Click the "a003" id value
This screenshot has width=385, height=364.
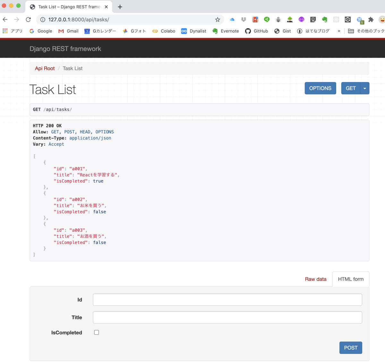77,230
